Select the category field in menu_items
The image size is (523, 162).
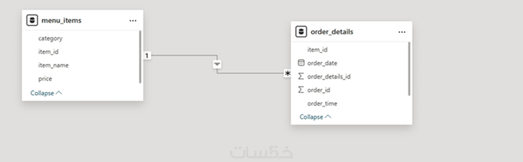click(50, 38)
